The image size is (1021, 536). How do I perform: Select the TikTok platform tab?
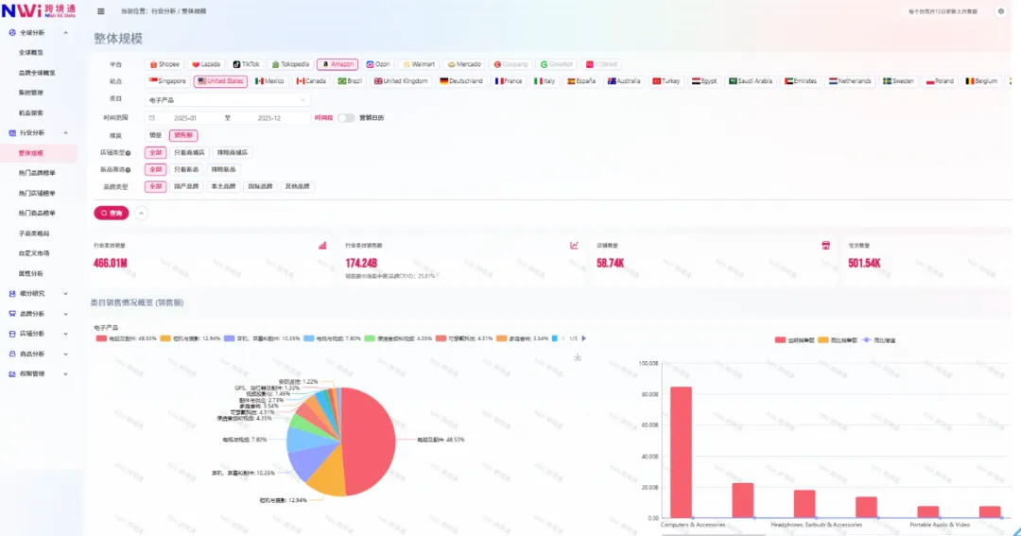tap(246, 64)
